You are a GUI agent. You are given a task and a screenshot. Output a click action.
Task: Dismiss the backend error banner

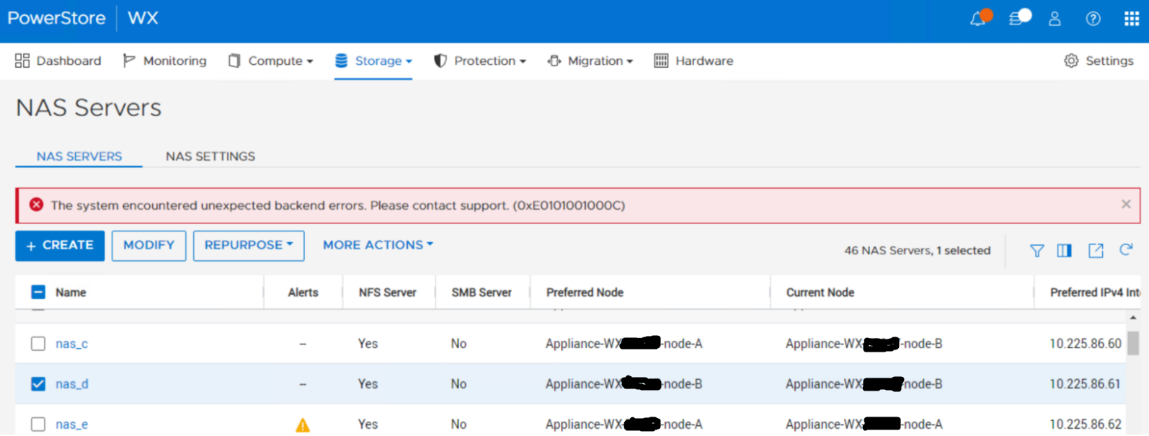(x=1126, y=205)
